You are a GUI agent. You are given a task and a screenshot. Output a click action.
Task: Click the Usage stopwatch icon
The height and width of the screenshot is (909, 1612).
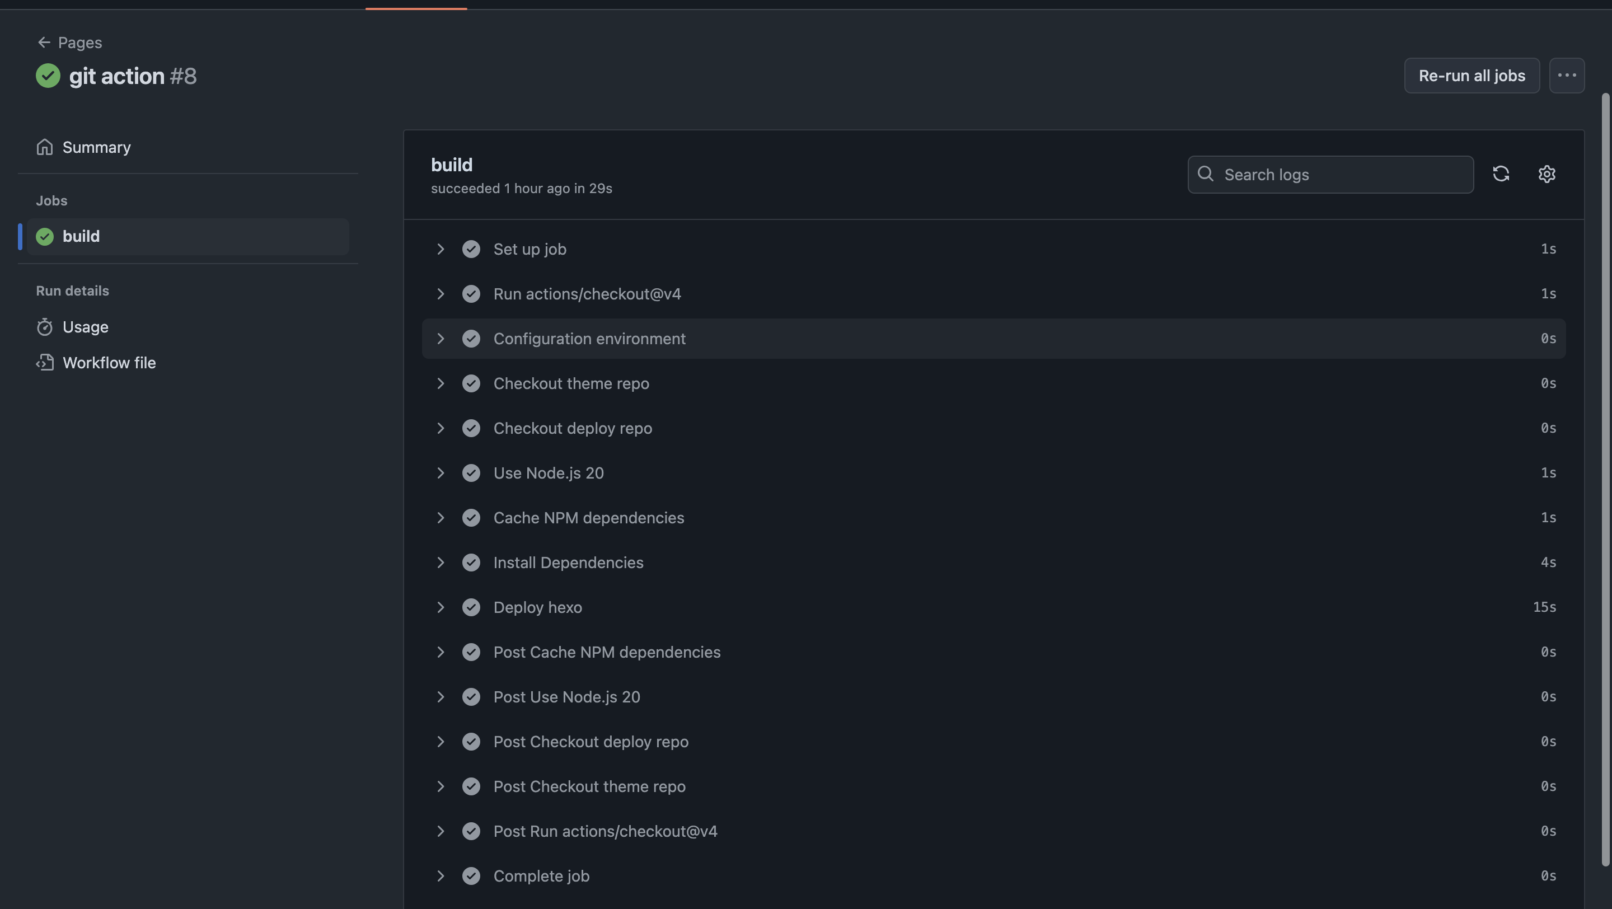(x=44, y=327)
